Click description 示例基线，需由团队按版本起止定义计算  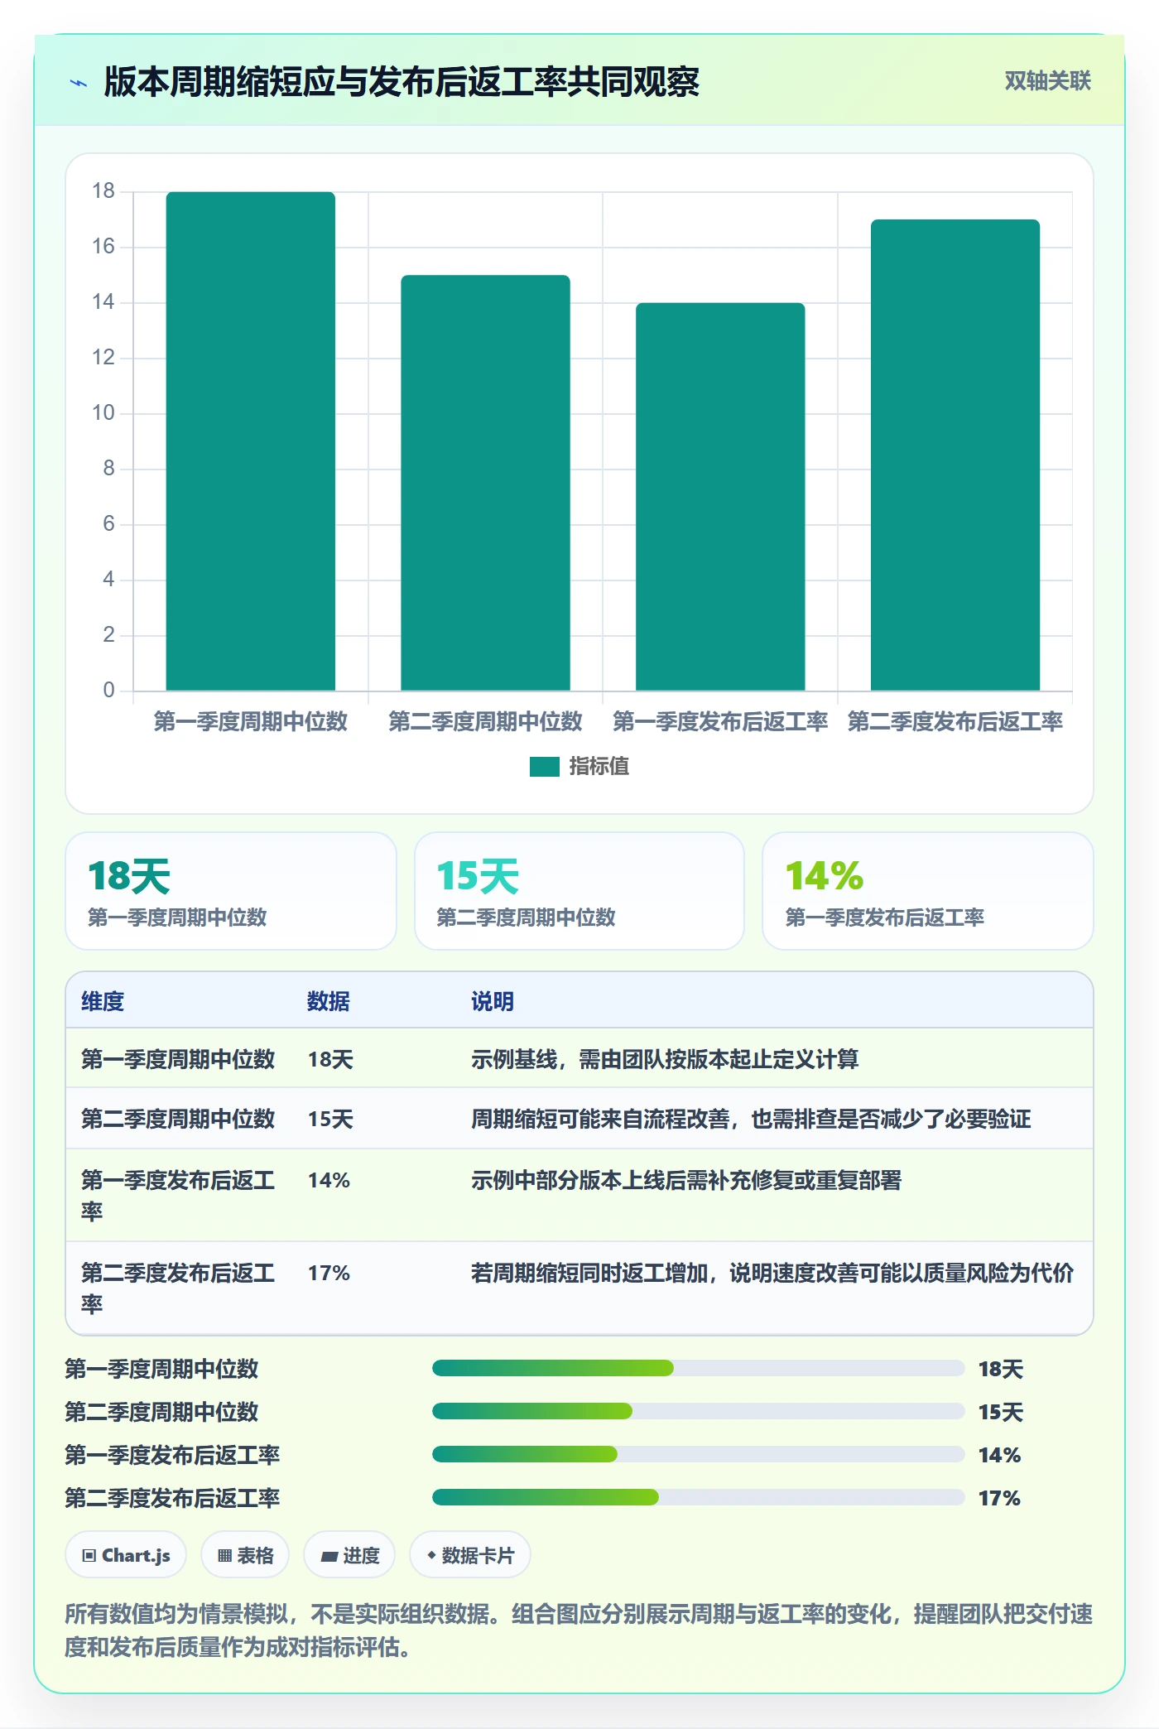pos(665,1059)
